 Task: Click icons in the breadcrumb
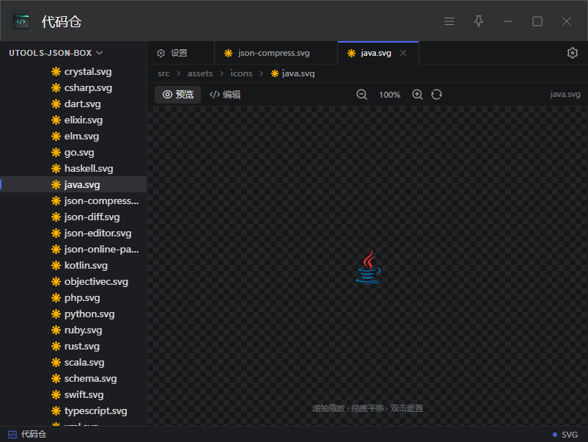[x=241, y=73]
